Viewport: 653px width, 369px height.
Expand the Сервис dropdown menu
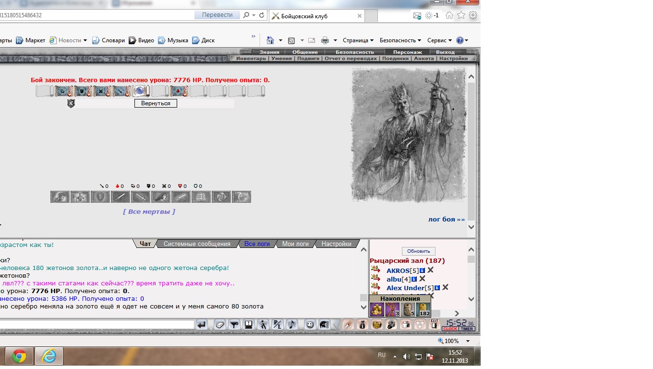tap(439, 40)
